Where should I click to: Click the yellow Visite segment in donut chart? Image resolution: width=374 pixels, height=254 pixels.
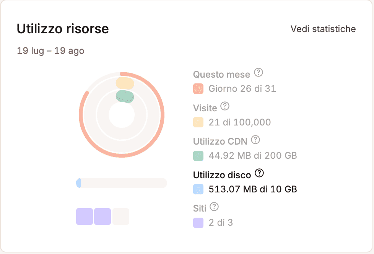point(125,83)
